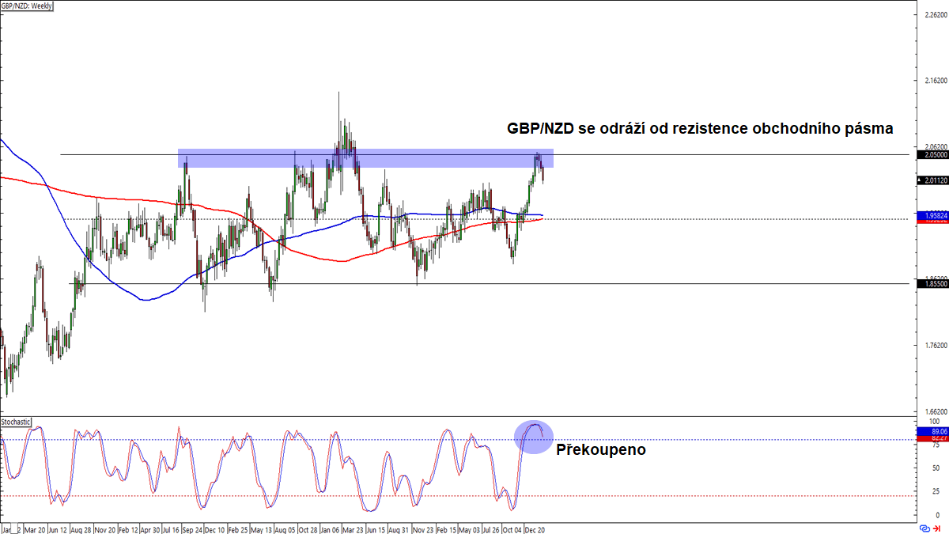Click the 2.05000 resistance price label
This screenshot has width=949, height=534.
[x=932, y=155]
